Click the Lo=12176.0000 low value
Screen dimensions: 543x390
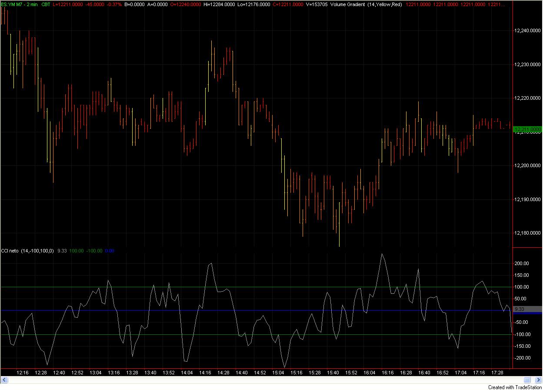click(x=254, y=4)
